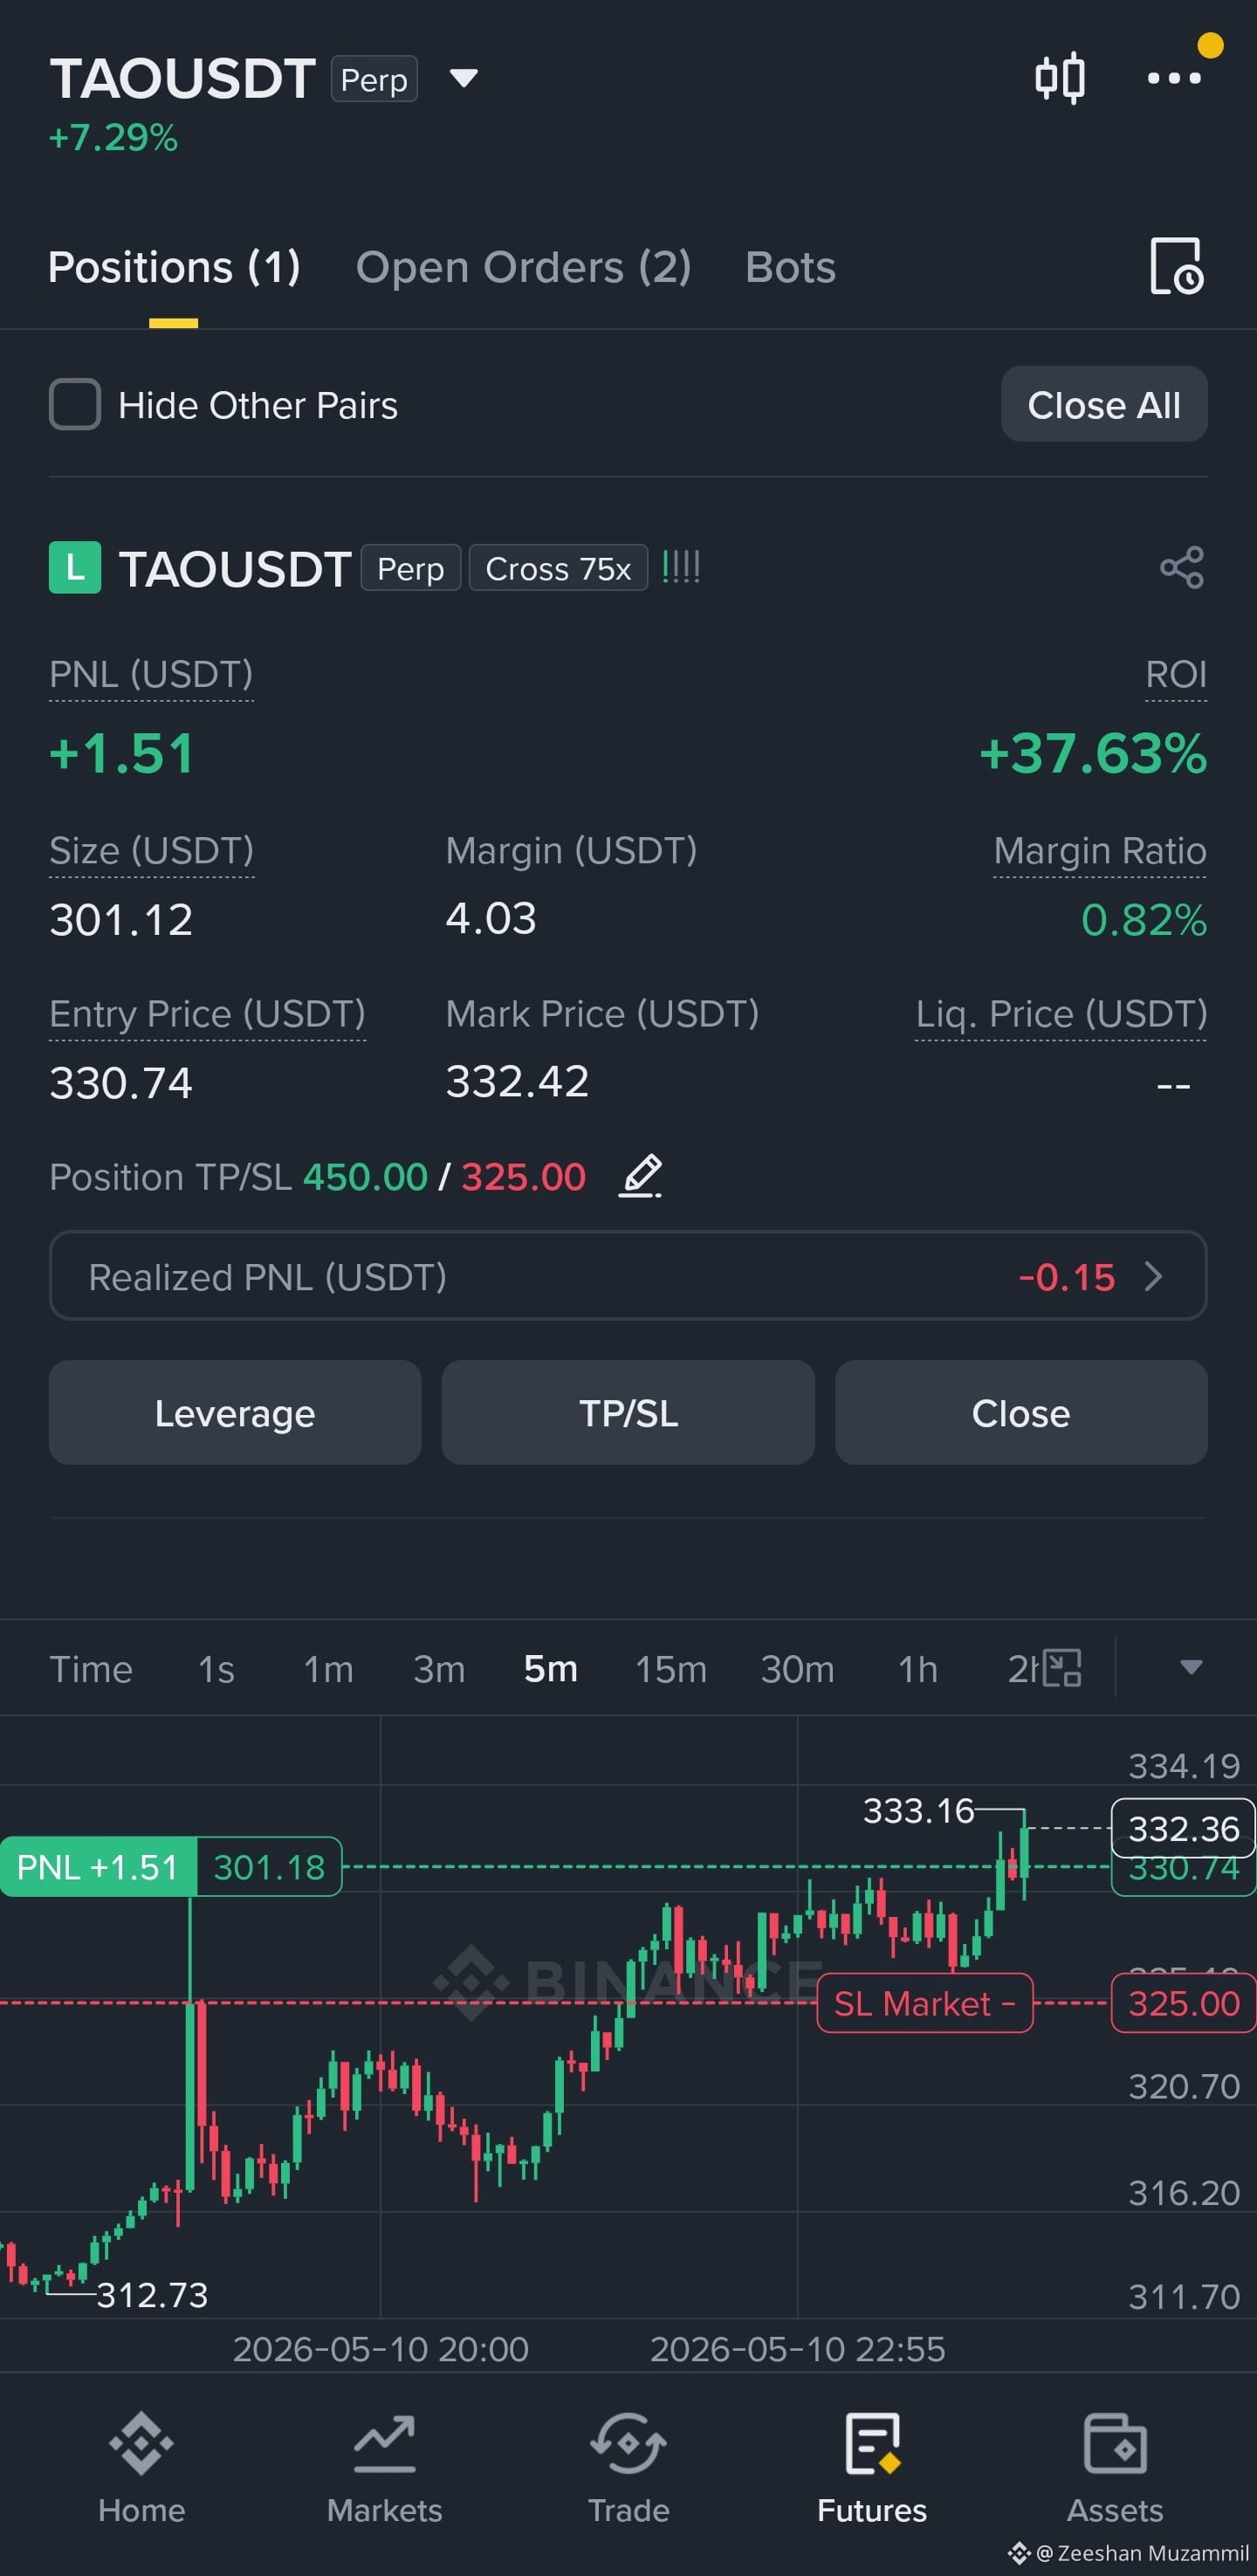Click the TP/SL button
Viewport: 1257px width, 2576px height.
(628, 1412)
